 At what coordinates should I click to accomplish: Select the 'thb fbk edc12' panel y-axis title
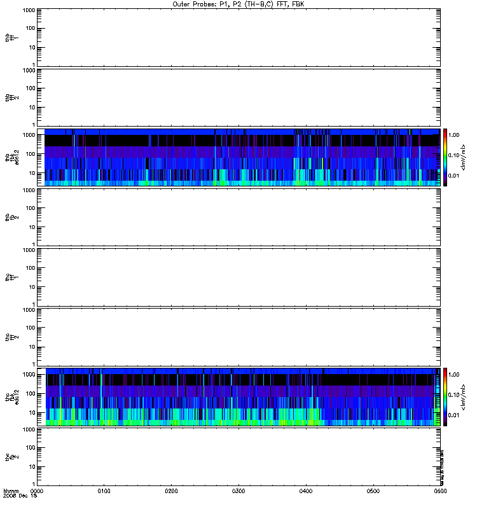tap(12, 157)
